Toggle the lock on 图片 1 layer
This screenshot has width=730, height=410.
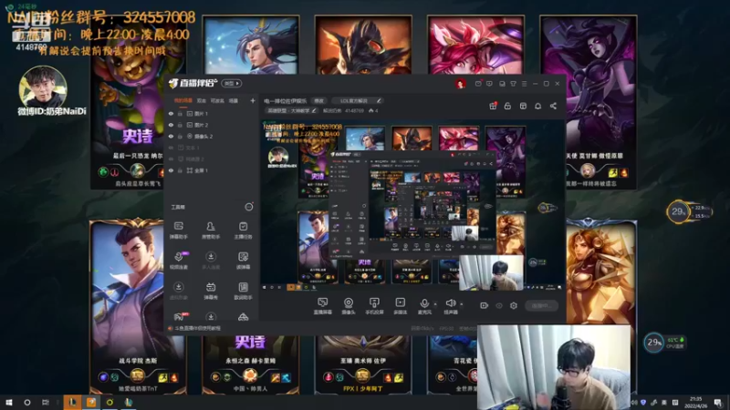point(180,113)
